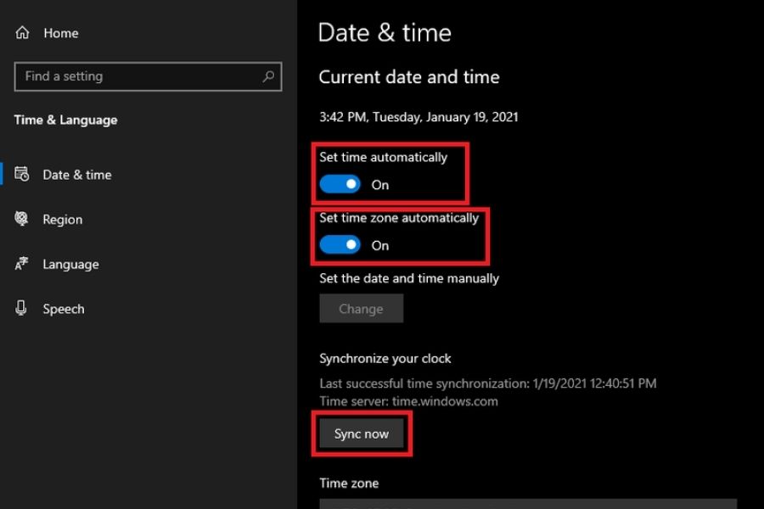Click the Language character icon
This screenshot has width=764, height=509.
click(x=22, y=264)
